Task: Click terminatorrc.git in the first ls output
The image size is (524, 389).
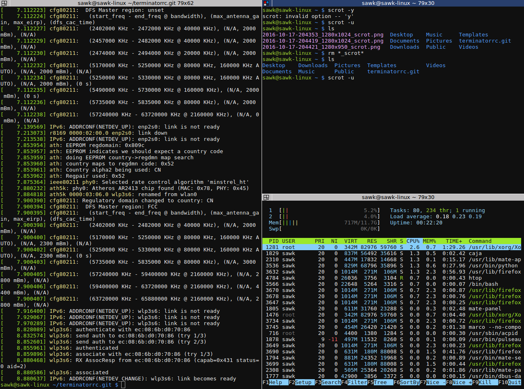Action: pos(485,41)
